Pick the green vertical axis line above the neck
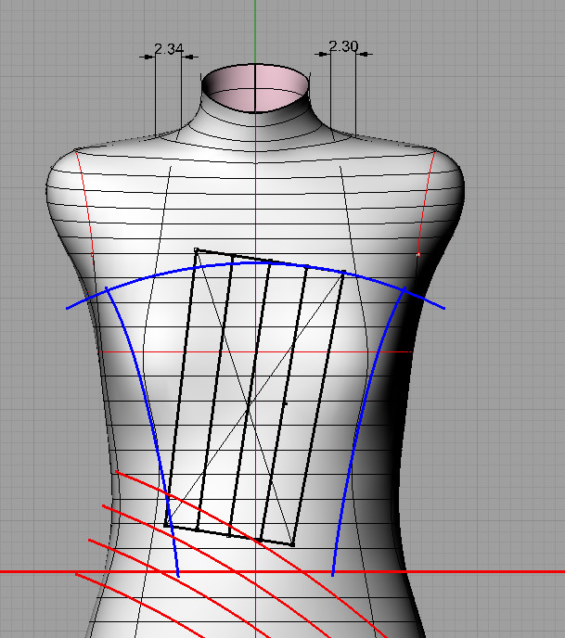The height and width of the screenshot is (638, 565). (255, 32)
